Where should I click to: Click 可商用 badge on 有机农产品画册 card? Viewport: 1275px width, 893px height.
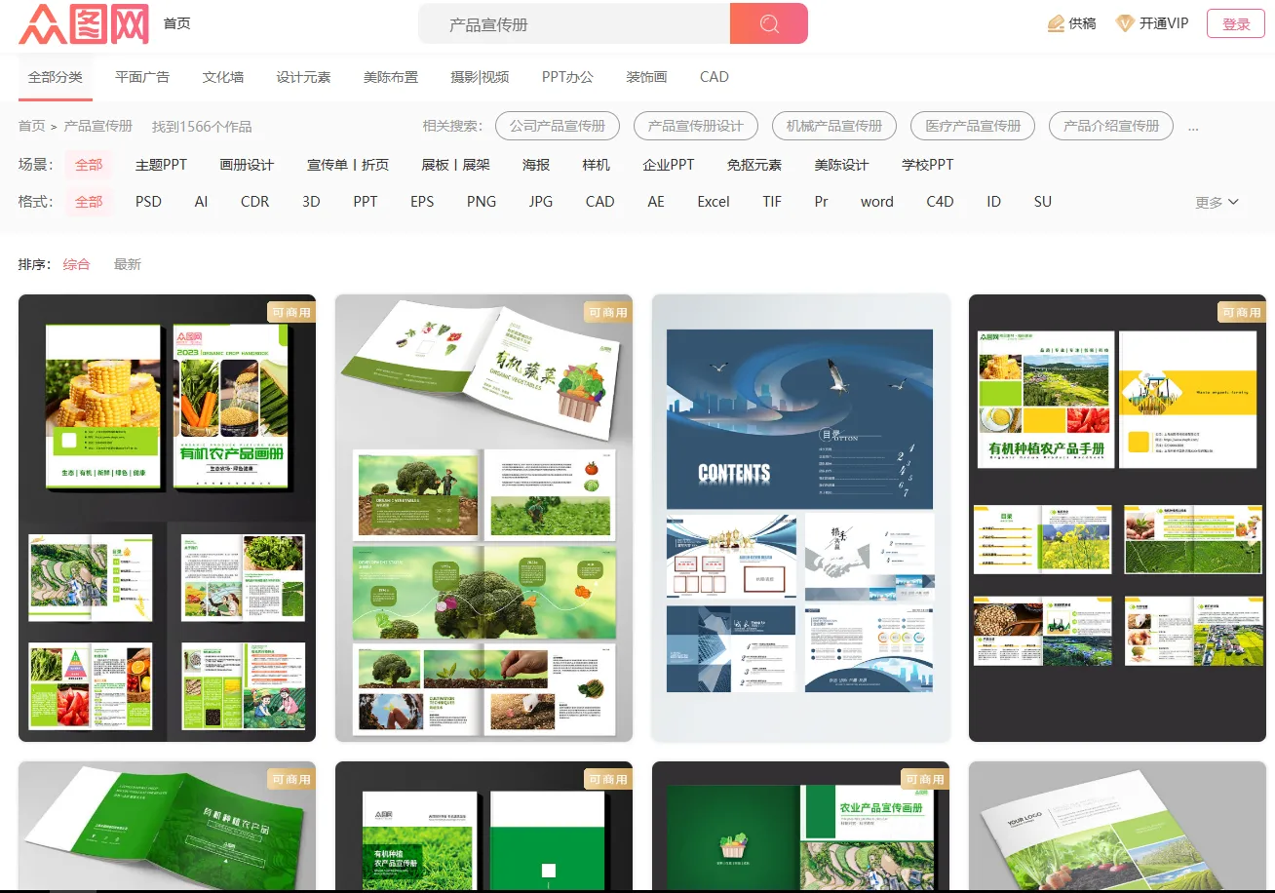291,312
